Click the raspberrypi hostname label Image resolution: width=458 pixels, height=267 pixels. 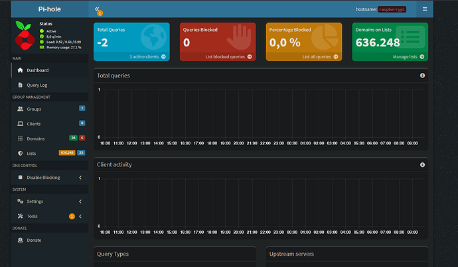pos(392,9)
